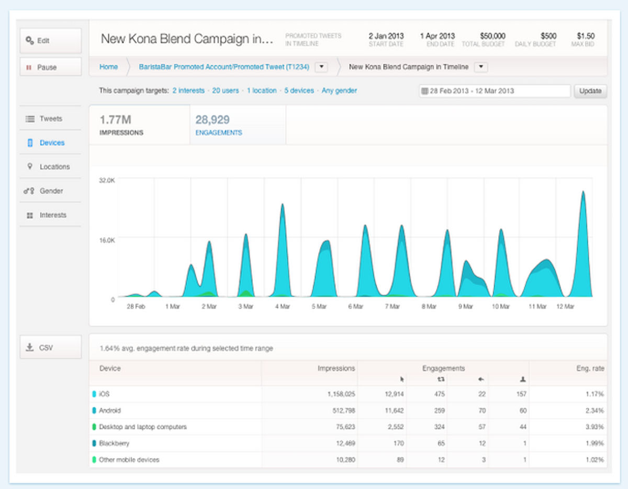Image resolution: width=628 pixels, height=489 pixels.
Task: Click the follower column icon in Engagements
Action: [522, 379]
